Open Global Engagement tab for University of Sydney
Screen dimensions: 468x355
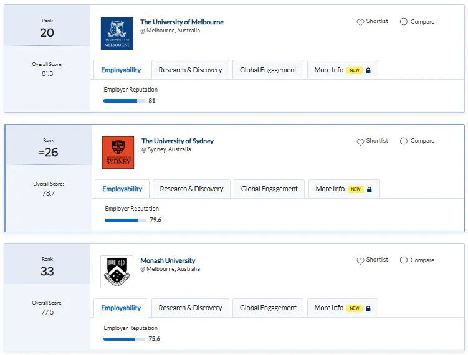click(x=269, y=189)
